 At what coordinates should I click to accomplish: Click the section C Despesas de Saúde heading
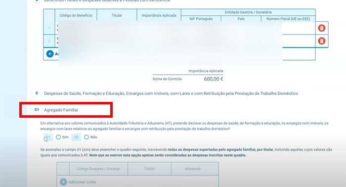[171, 93]
